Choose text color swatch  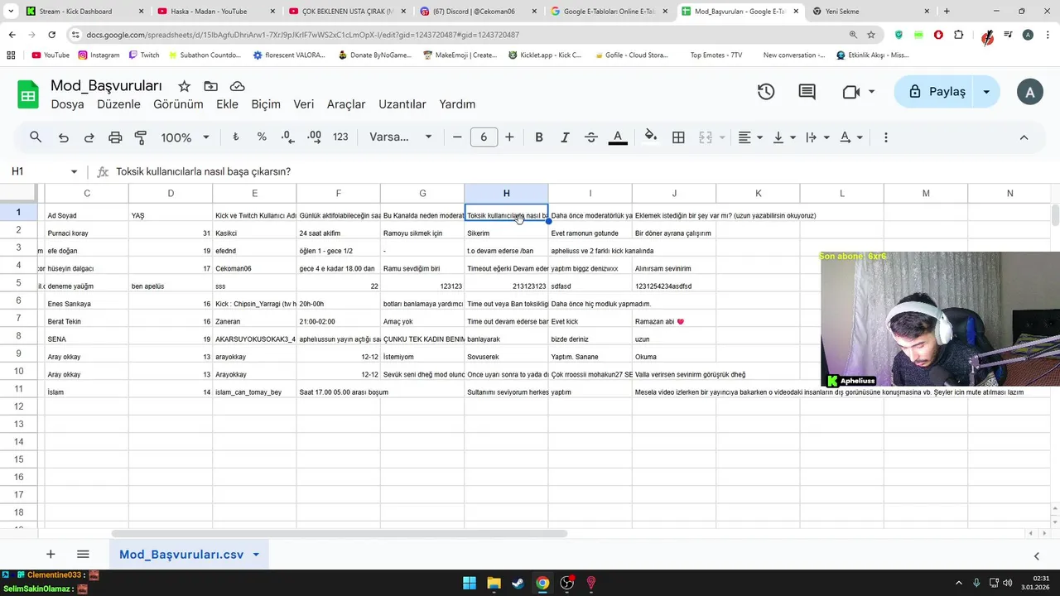pyautogui.click(x=618, y=137)
